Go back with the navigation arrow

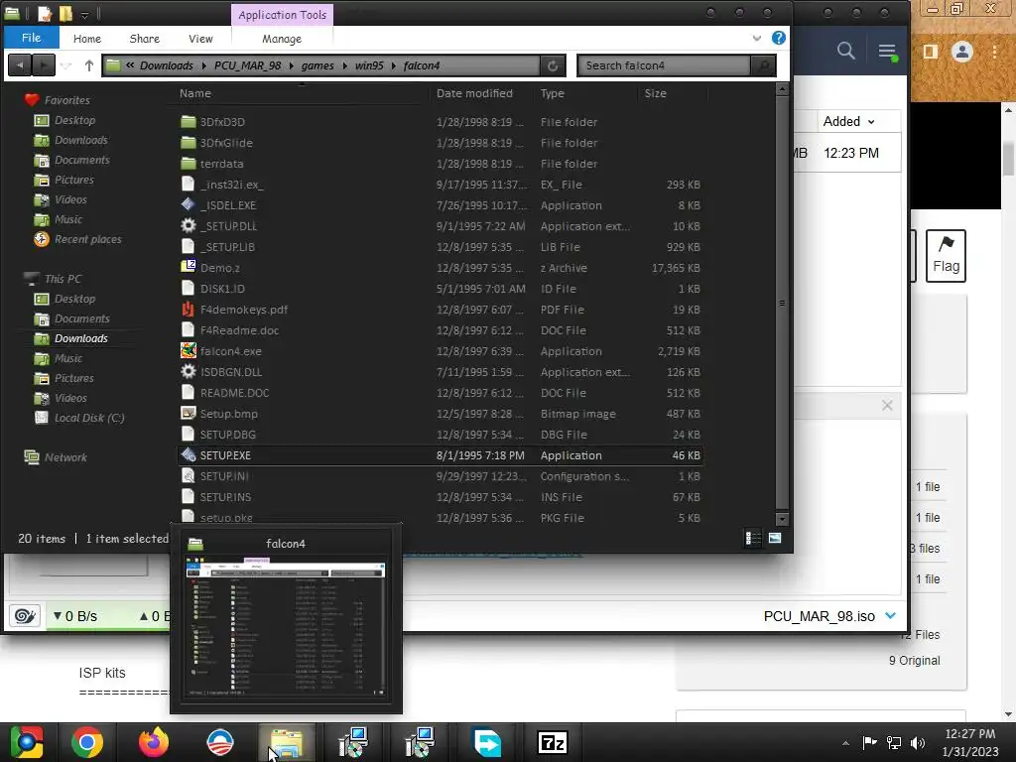point(20,65)
